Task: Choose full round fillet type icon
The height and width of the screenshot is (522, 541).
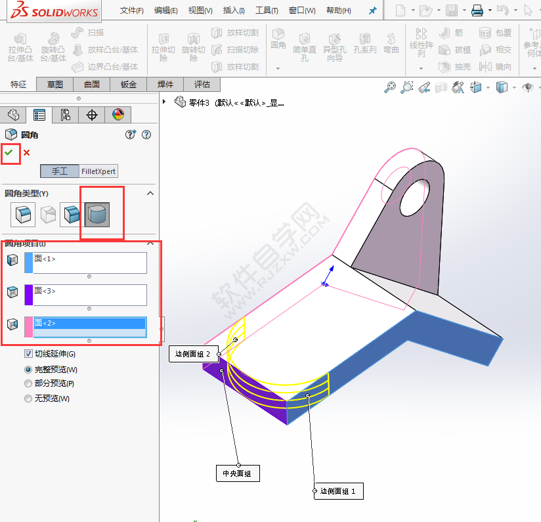Action: (97, 214)
